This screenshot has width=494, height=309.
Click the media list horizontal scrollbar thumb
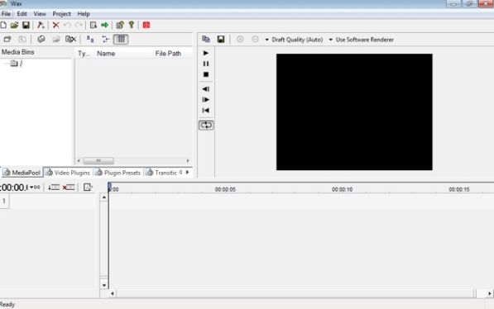pyautogui.click(x=98, y=161)
